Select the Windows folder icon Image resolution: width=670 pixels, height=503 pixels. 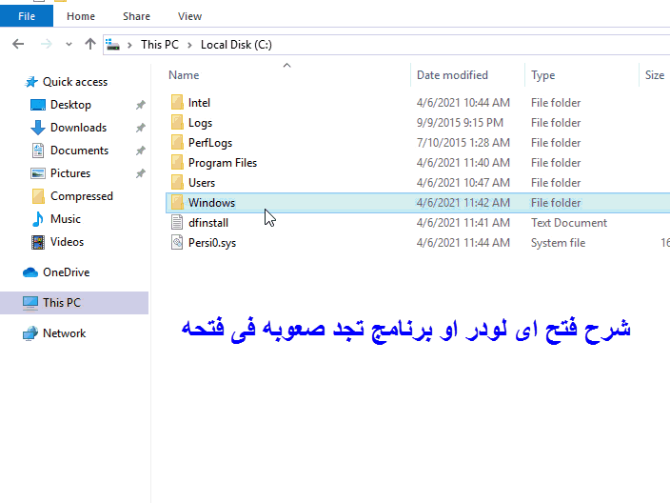tap(177, 203)
